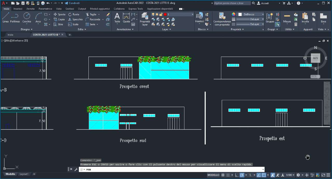This screenshot has height=179, width=332.
Task: Open Proprietà layer manager
Action: click(145, 19)
